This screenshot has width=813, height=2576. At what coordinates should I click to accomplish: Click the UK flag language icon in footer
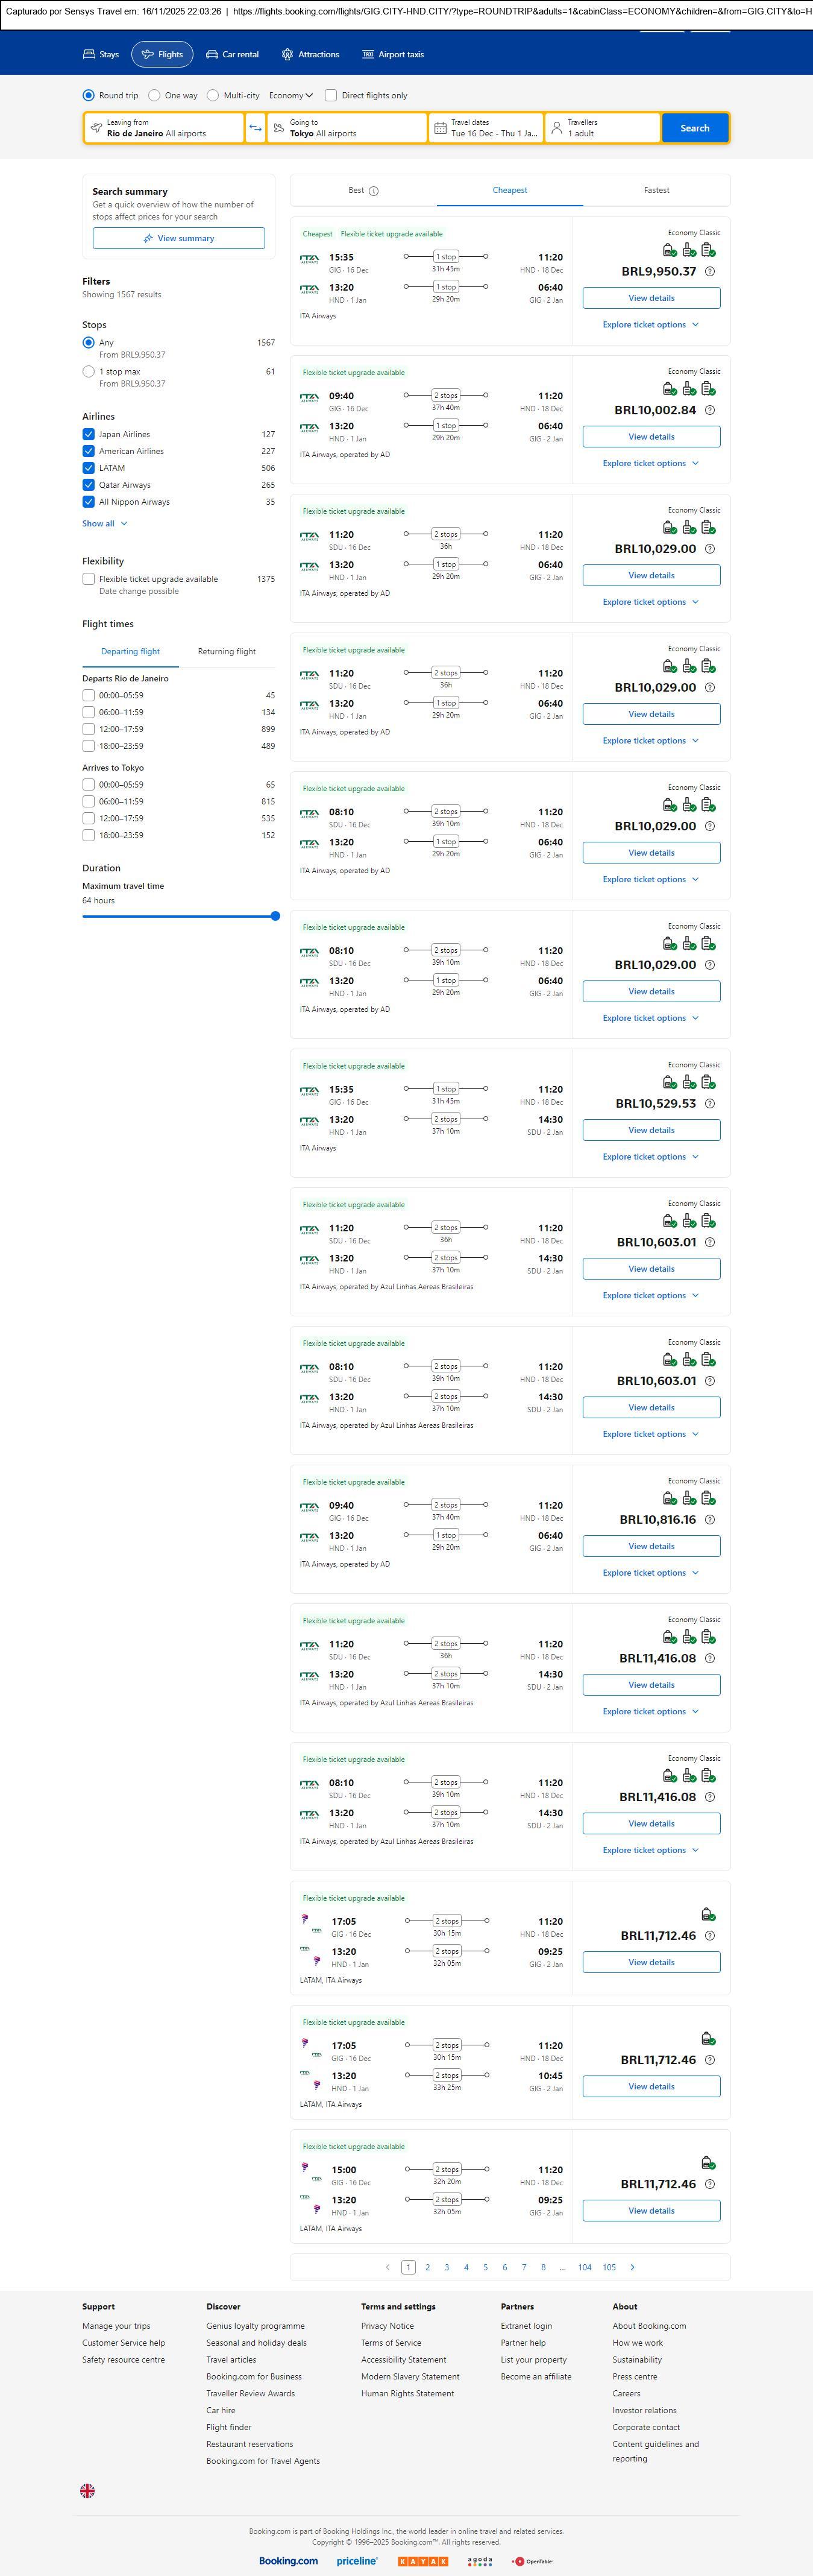[88, 2491]
